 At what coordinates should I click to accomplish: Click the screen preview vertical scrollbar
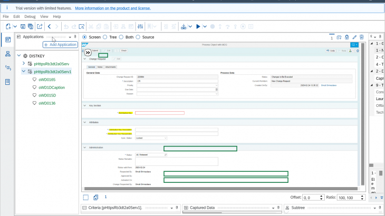[363, 114]
